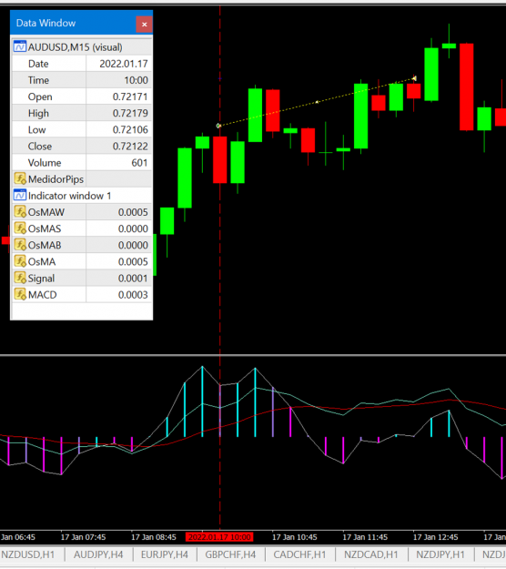Select the OsMAW indicator icon
The height and width of the screenshot is (569, 506).
[x=20, y=212]
